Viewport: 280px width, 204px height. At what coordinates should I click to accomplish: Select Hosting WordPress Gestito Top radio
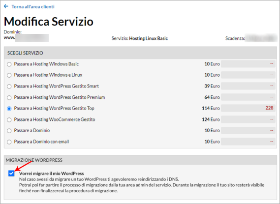(x=9, y=109)
